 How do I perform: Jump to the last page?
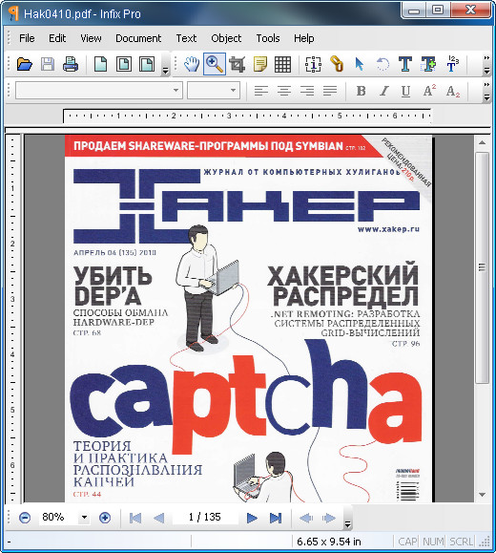(x=276, y=518)
